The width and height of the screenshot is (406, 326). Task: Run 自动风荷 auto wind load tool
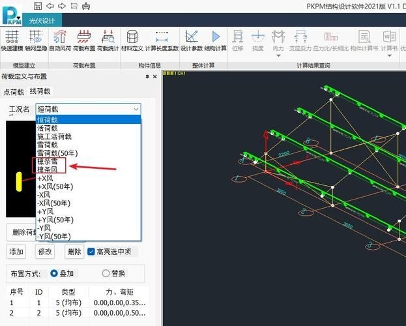60,40
